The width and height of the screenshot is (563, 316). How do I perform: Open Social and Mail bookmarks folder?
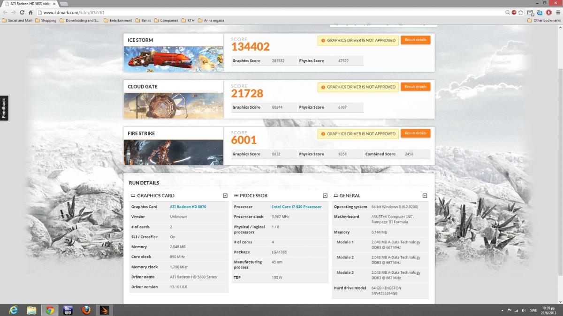17,21
